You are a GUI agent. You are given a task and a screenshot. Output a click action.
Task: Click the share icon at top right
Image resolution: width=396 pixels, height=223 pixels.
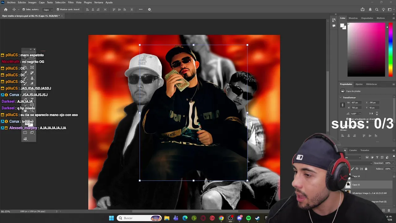coord(363,10)
